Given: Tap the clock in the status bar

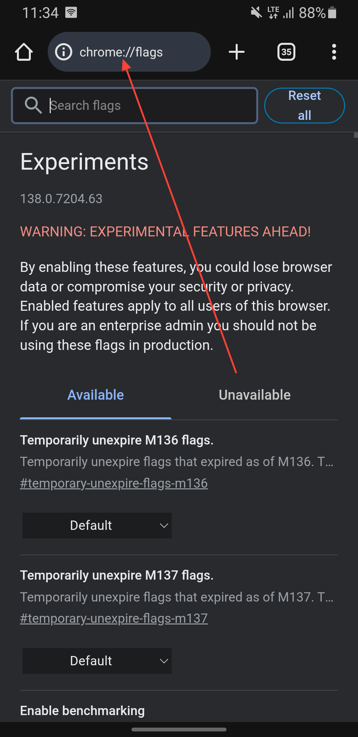Looking at the screenshot, I should coord(41,13).
